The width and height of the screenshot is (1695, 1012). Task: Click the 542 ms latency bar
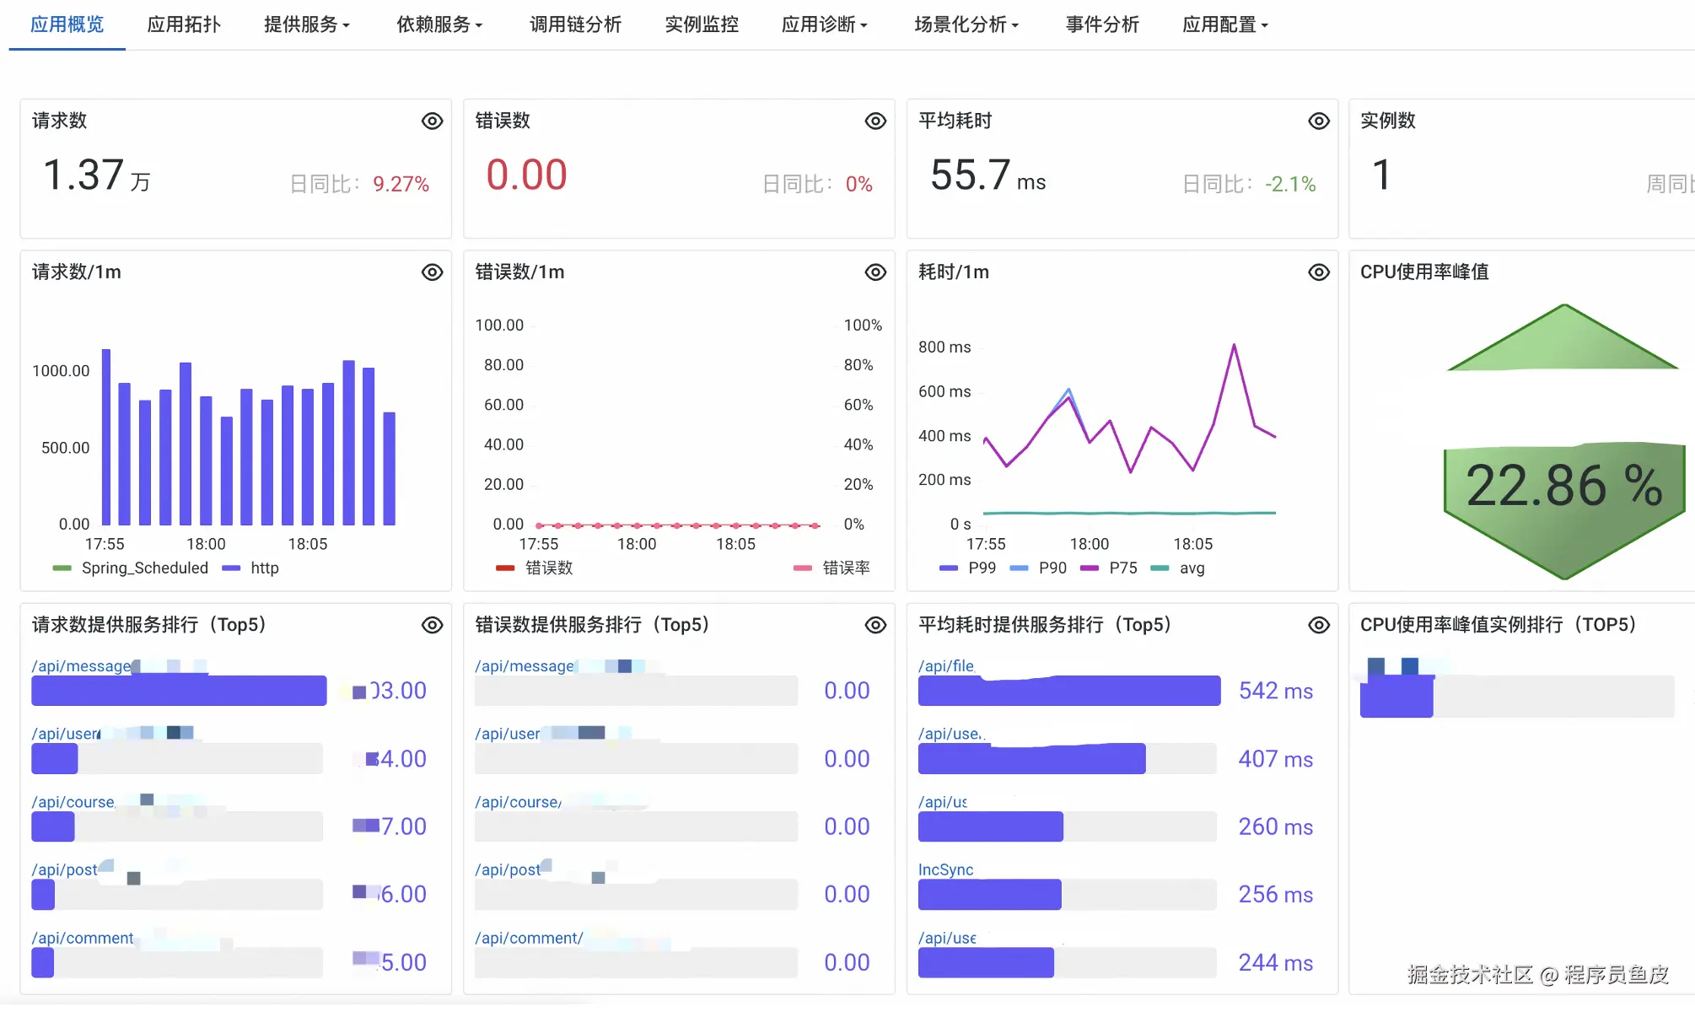[x=1068, y=691]
